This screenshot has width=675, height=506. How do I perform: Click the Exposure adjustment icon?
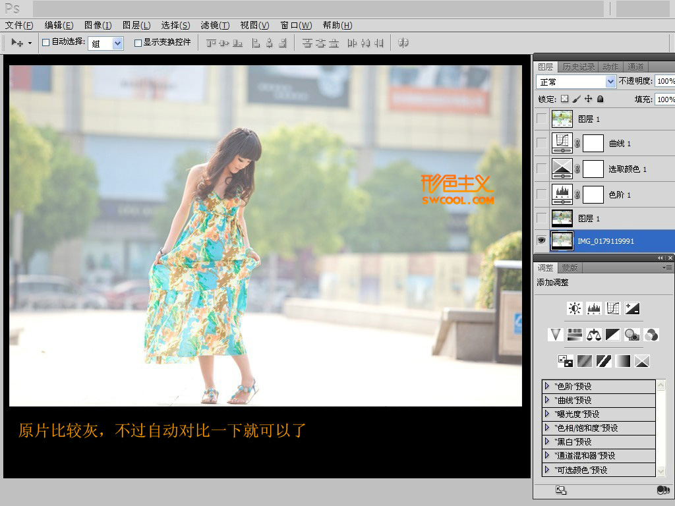click(632, 308)
